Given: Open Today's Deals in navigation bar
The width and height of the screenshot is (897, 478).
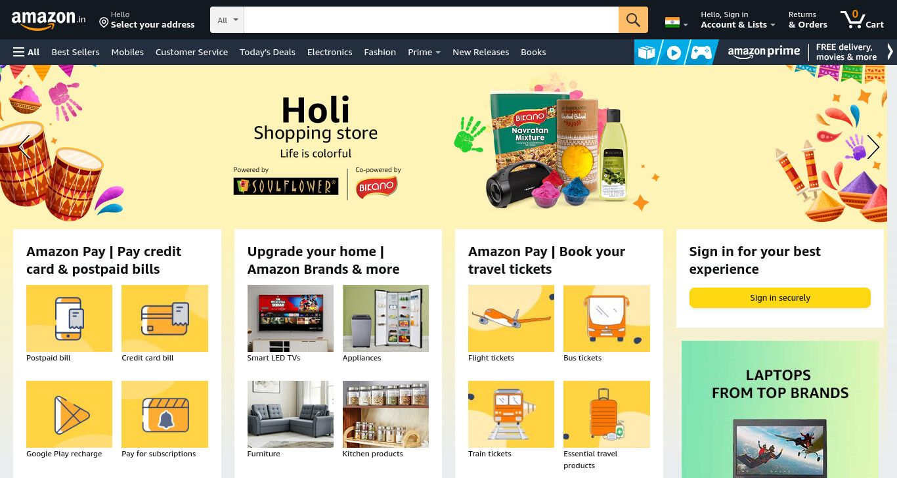Looking at the screenshot, I should point(267,52).
